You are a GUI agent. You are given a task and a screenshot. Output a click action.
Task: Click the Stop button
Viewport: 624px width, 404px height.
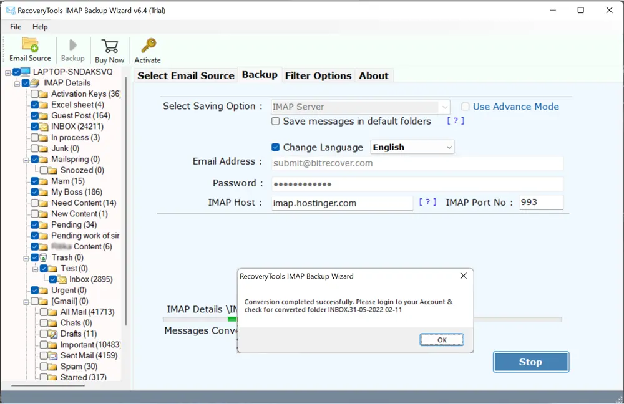pyautogui.click(x=530, y=362)
